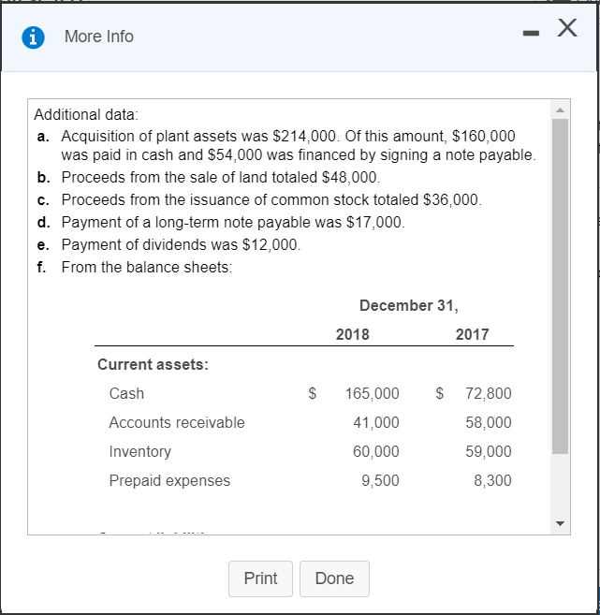Click the 72,800 cash value
Viewport: 600px width, 615px height.
pos(489,393)
